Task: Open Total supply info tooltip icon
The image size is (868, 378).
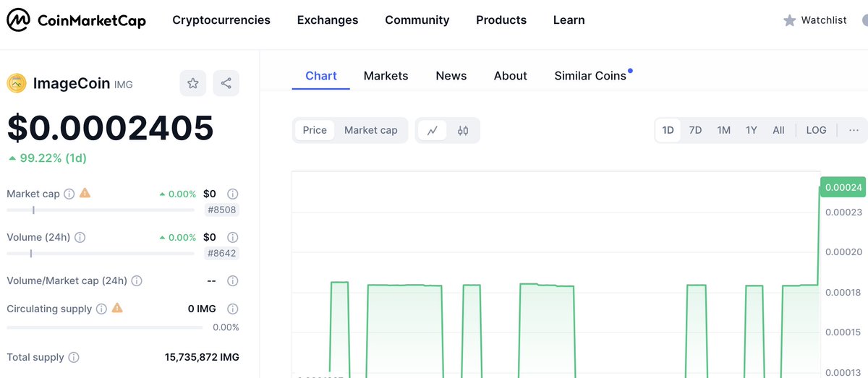Action: (x=74, y=357)
